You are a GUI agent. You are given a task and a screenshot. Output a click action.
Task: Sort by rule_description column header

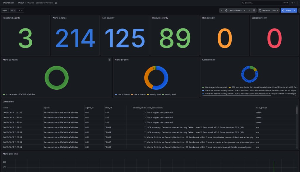[x=155, y=108]
